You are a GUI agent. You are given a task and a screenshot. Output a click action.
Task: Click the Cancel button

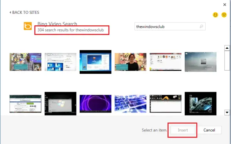(x=209, y=130)
